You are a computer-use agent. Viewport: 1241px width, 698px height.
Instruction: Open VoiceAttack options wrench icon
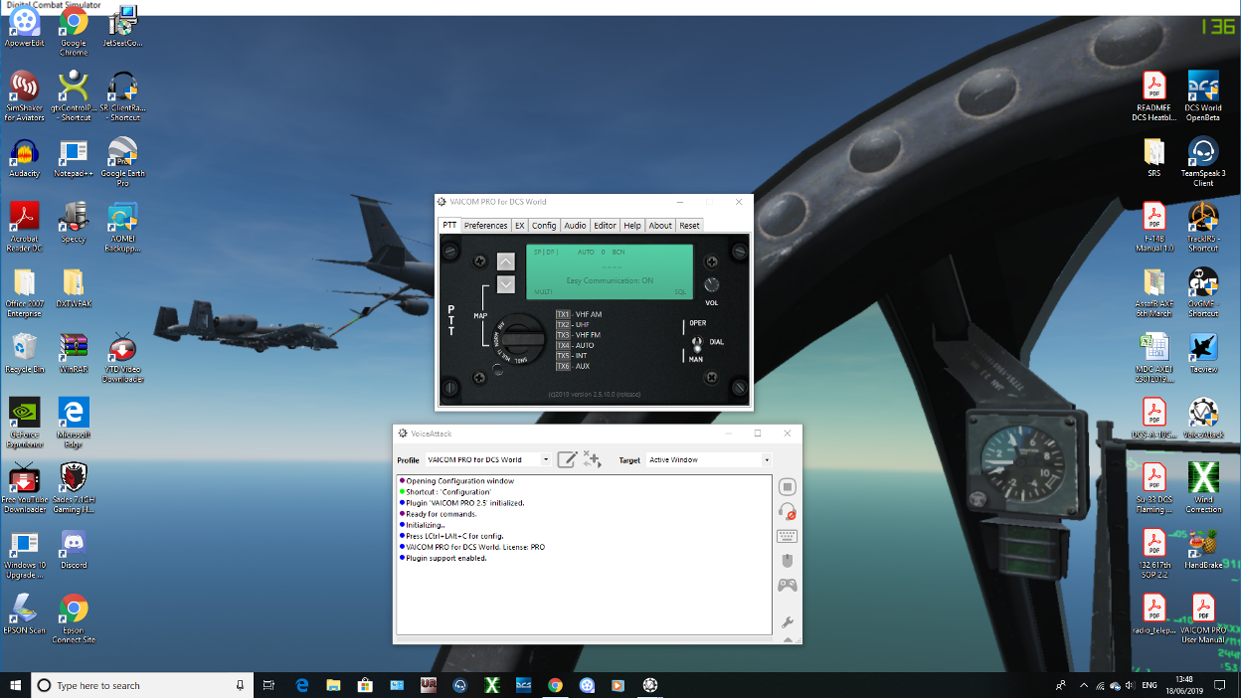[x=788, y=622]
